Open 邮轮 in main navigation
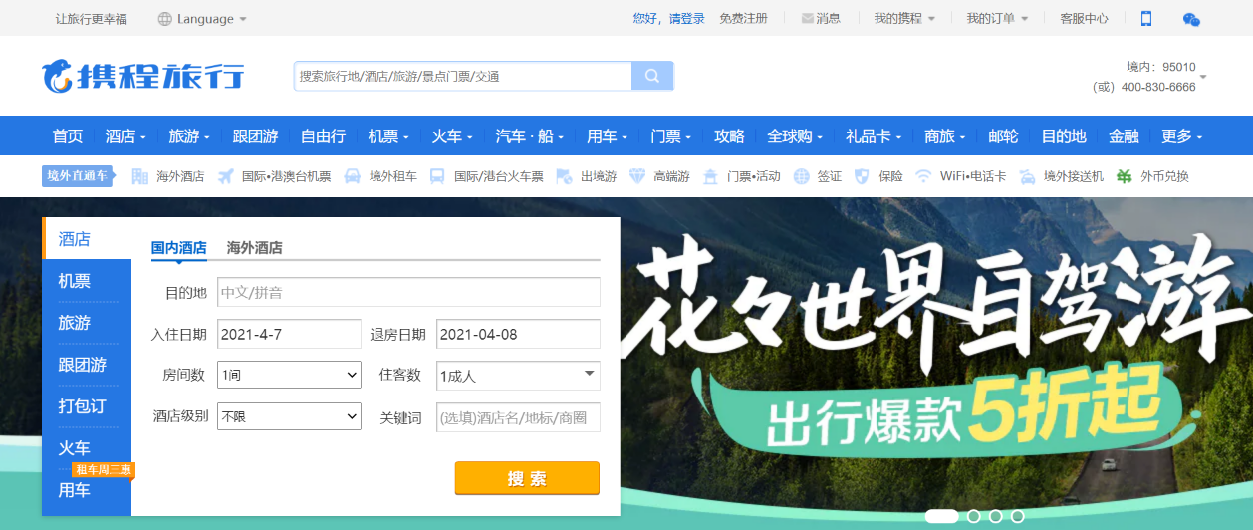The image size is (1253, 530). coord(1003,136)
